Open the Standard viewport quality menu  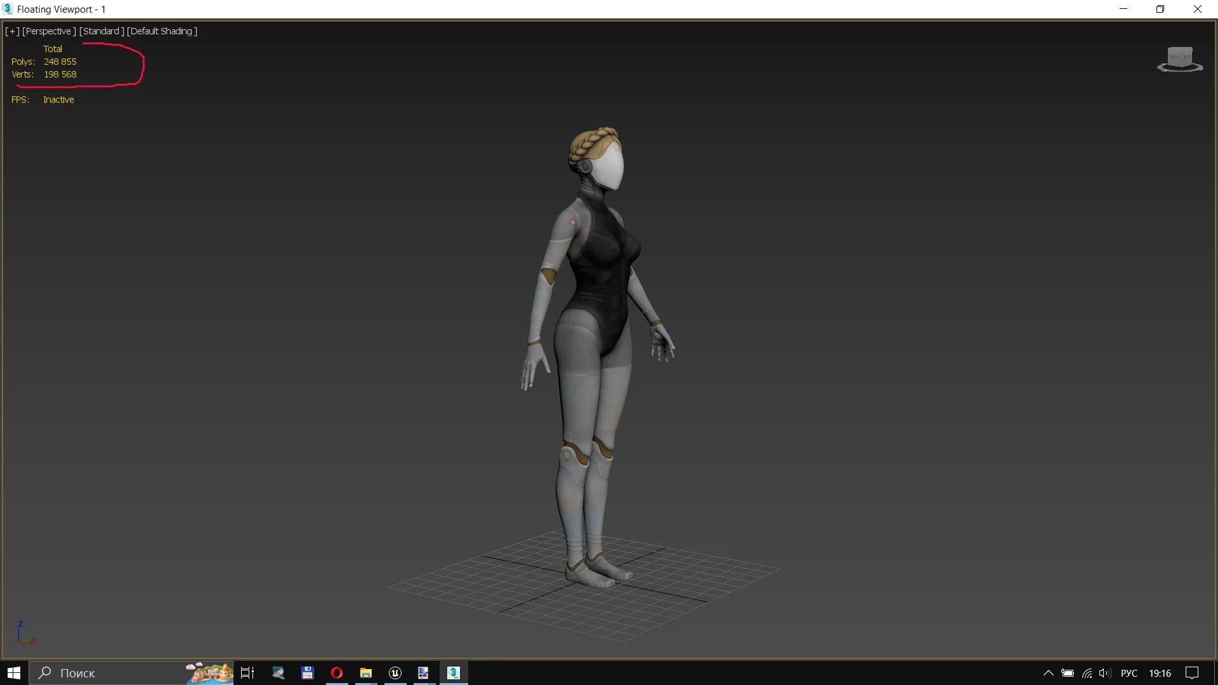pos(101,31)
